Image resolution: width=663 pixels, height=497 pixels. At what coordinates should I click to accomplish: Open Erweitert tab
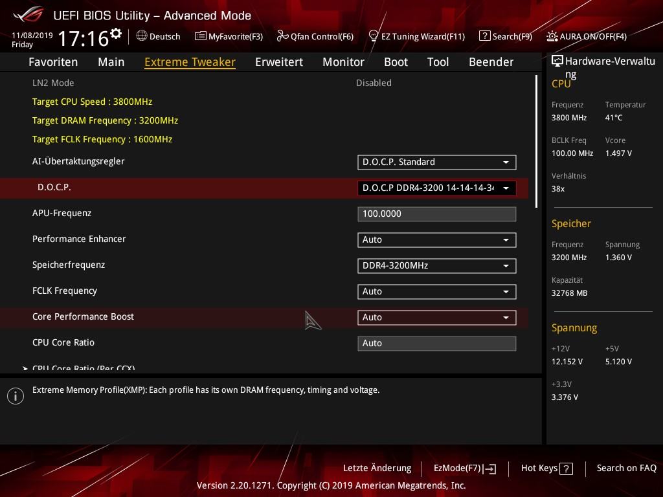(279, 62)
